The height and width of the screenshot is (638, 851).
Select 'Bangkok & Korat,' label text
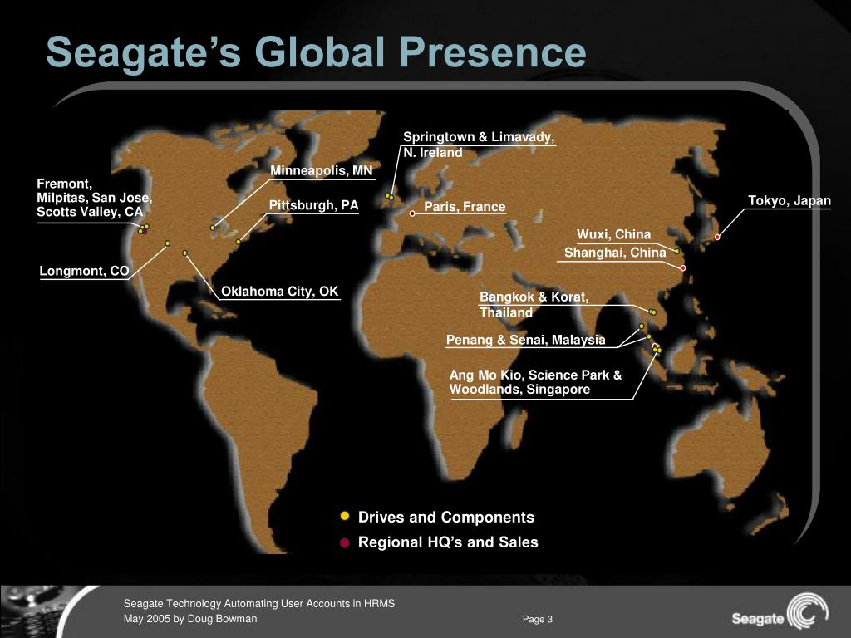[x=534, y=297]
